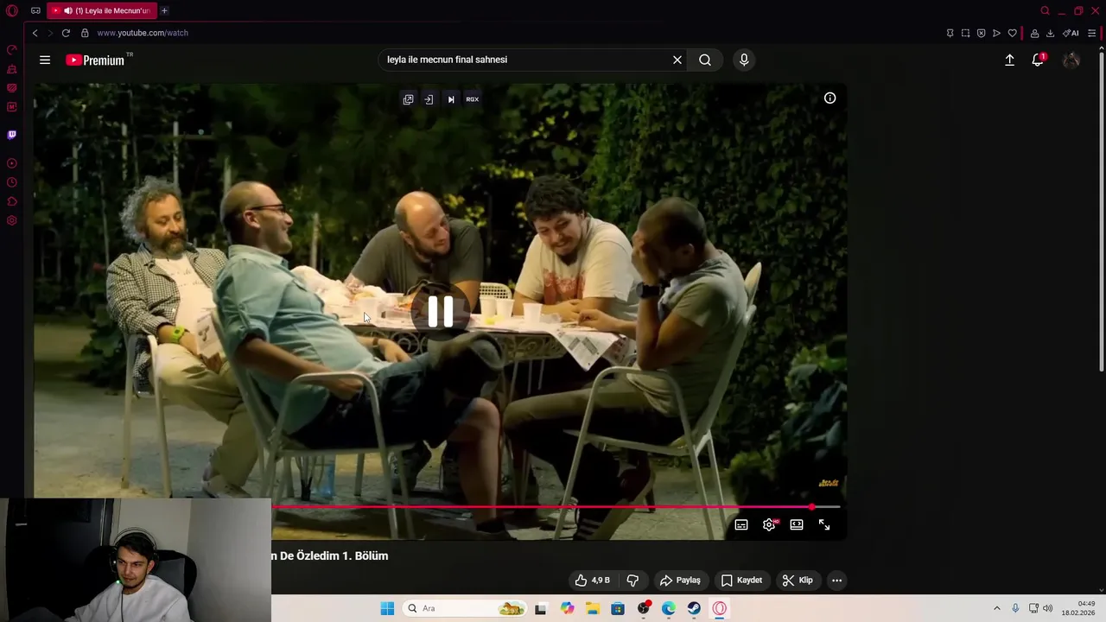Open more actions three-dot menu
The height and width of the screenshot is (622, 1106).
(x=836, y=581)
